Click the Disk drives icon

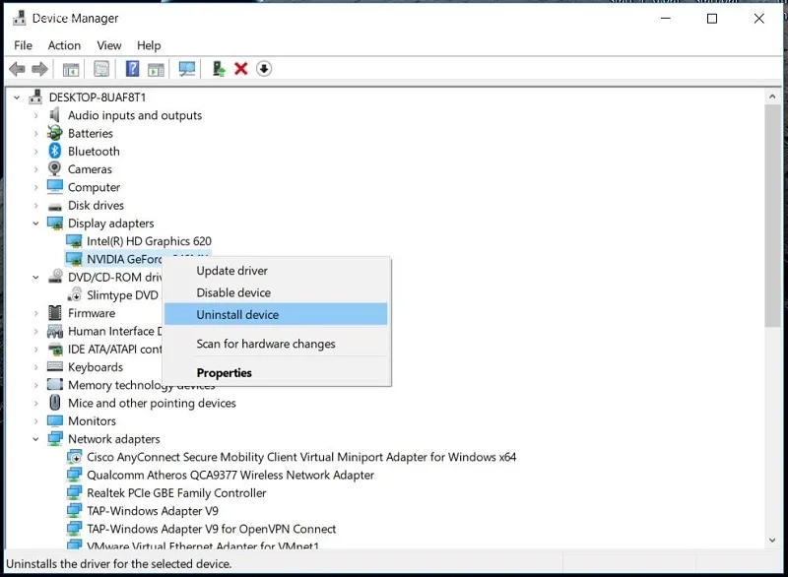(x=55, y=206)
